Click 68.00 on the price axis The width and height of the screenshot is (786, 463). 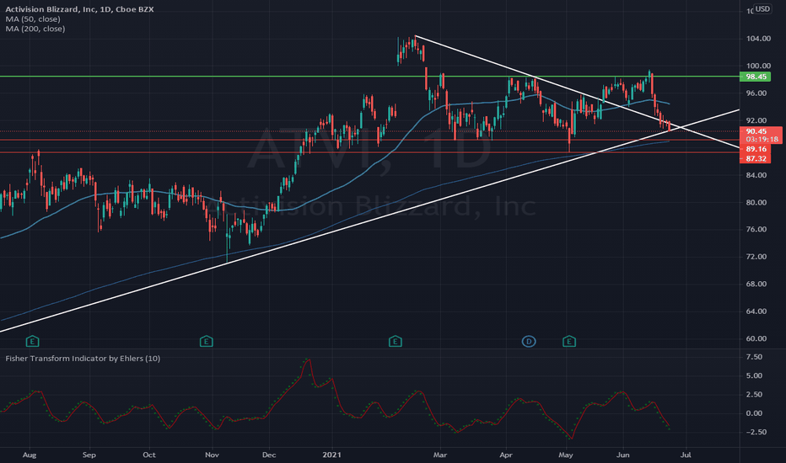pyautogui.click(x=758, y=284)
